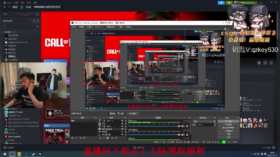Toggle visibility of display capture source

click(122, 134)
